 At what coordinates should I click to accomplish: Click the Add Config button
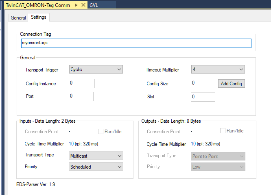pos(232,84)
